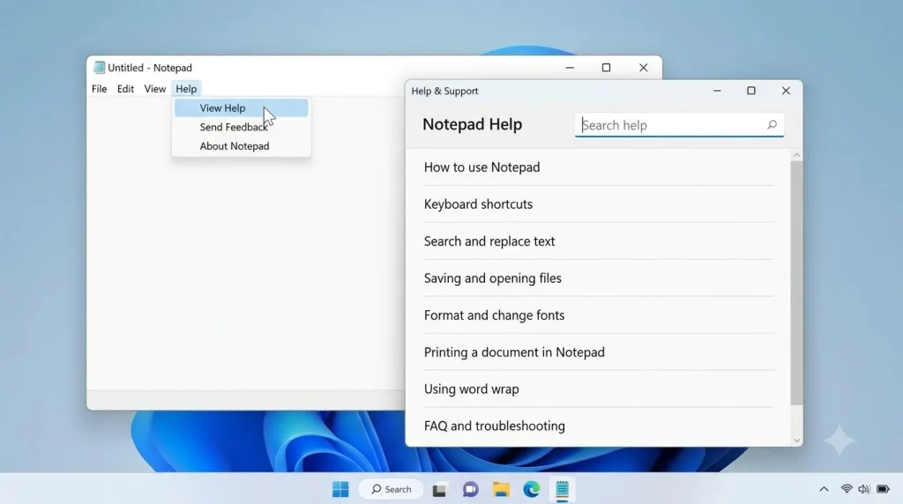This screenshot has height=504, width=903.
Task: Click the Notepad Help heading
Action: [x=473, y=124]
